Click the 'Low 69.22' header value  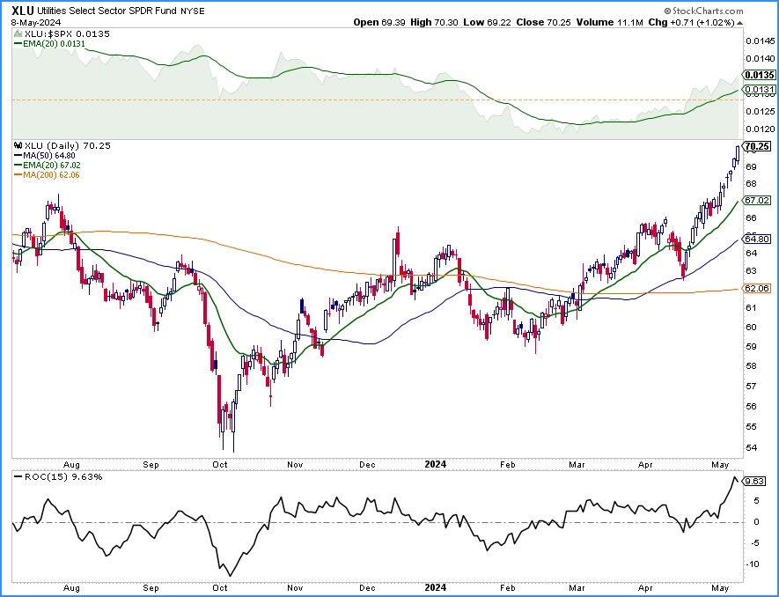487,22
